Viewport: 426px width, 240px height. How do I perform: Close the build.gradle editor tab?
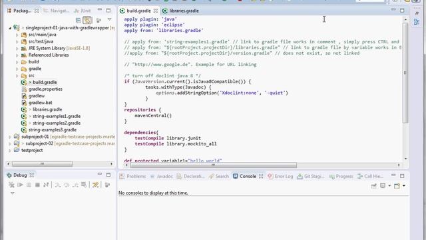pos(155,11)
